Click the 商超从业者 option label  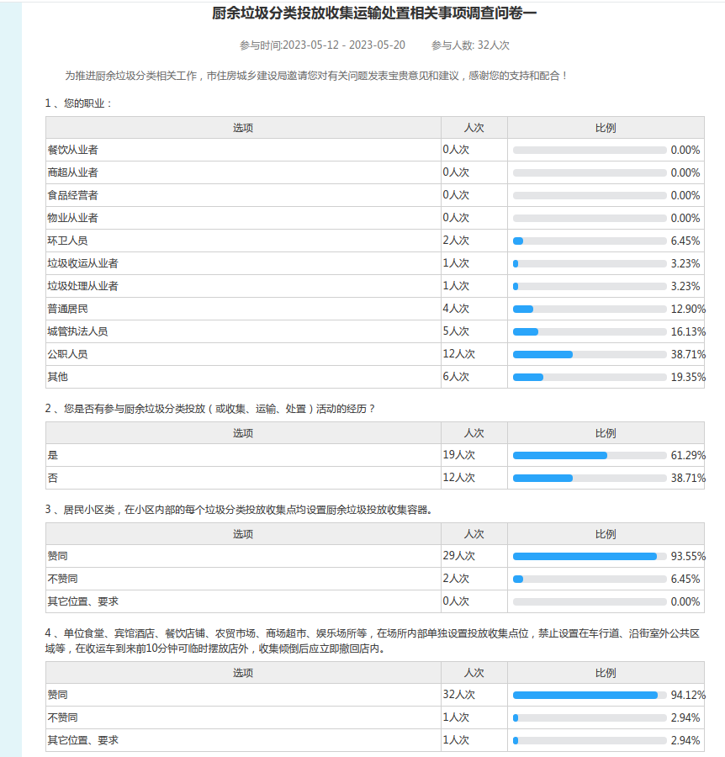(72, 172)
